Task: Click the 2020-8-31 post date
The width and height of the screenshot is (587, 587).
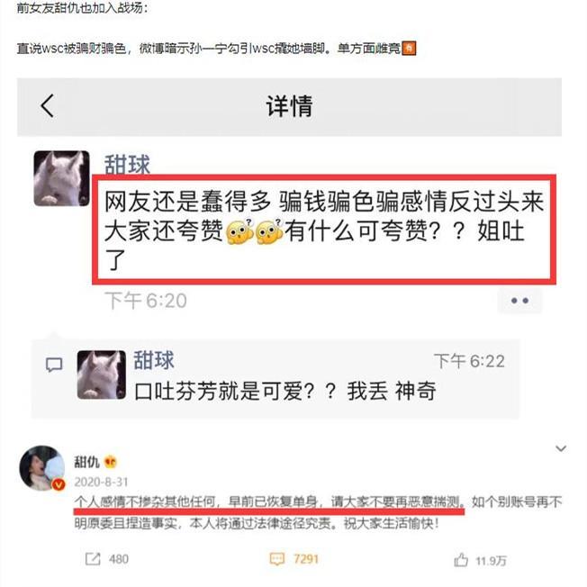Action: click(101, 482)
